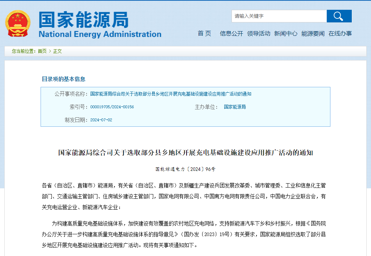This screenshot has height=256, width=371.
Task: Click the bold article headline
Action: 185,153
